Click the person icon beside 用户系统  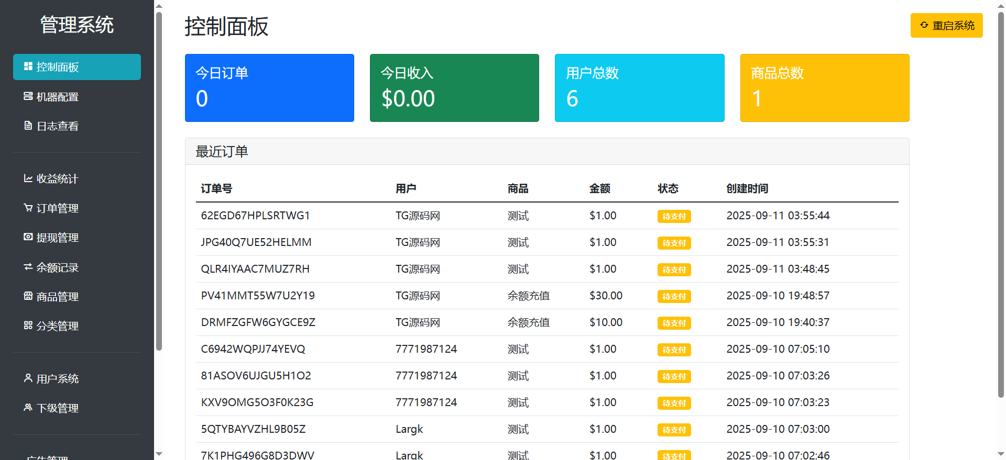coord(28,378)
